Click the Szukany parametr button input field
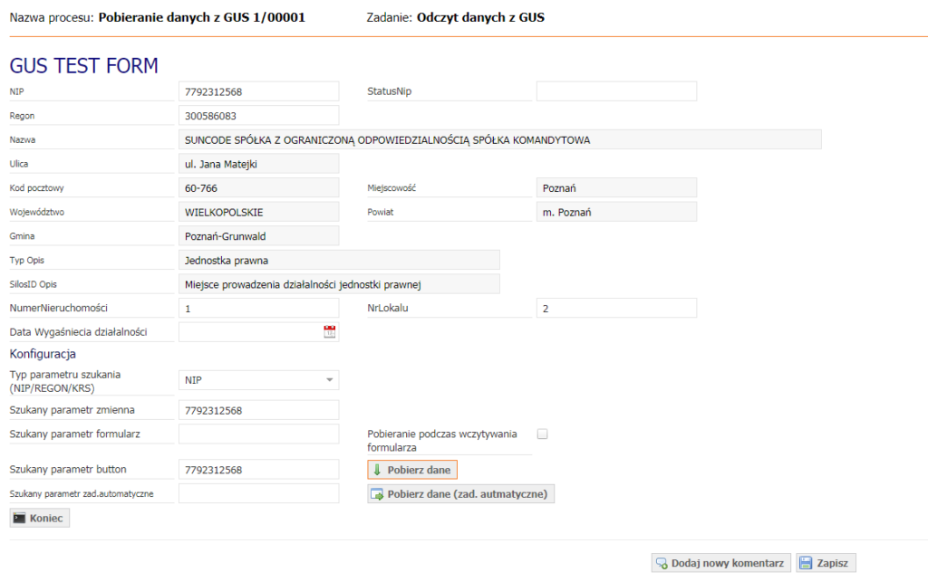Screen dimensions: 928x582 258,470
